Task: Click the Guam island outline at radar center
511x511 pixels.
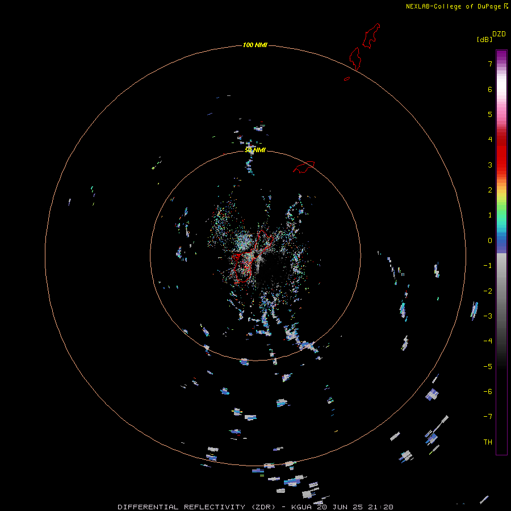Action: pyautogui.click(x=253, y=256)
